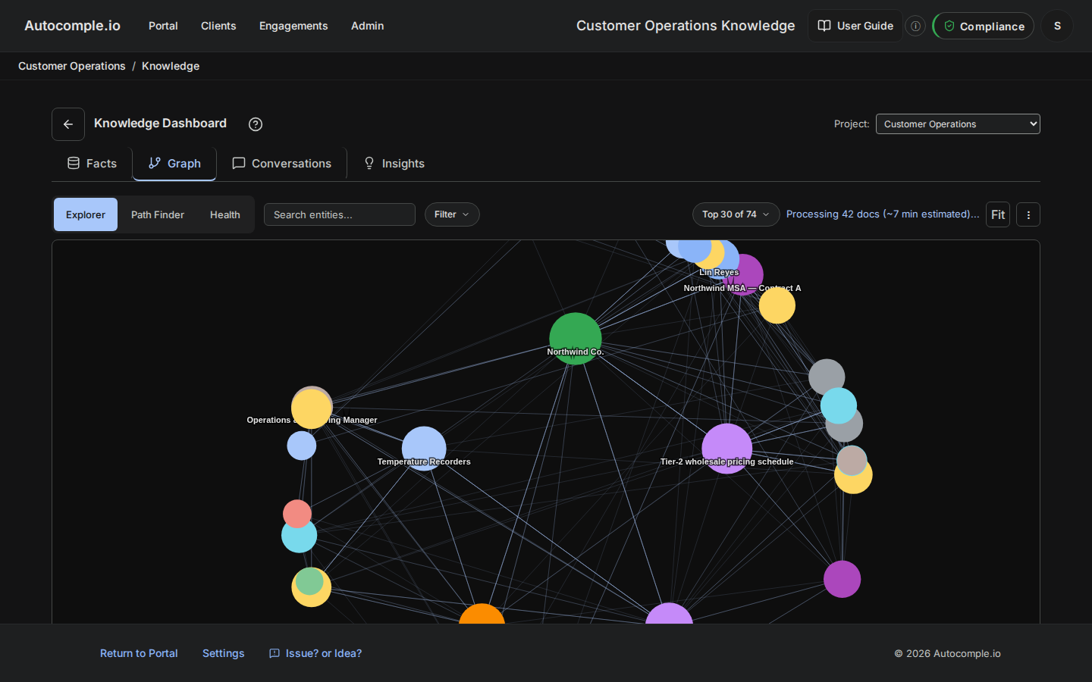Open the Clients menu item
1092x682 pixels.
point(218,26)
